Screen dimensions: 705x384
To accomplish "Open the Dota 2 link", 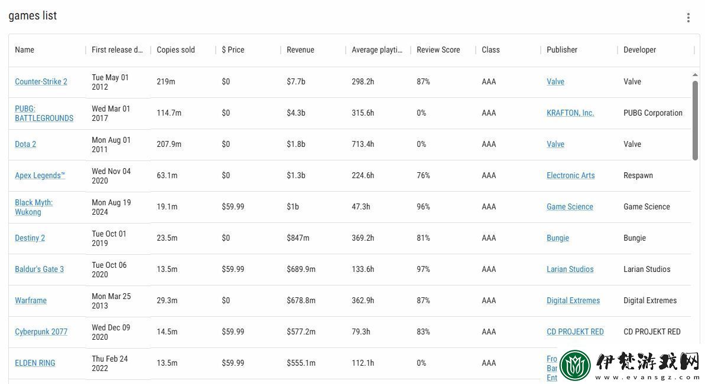I will [x=25, y=144].
